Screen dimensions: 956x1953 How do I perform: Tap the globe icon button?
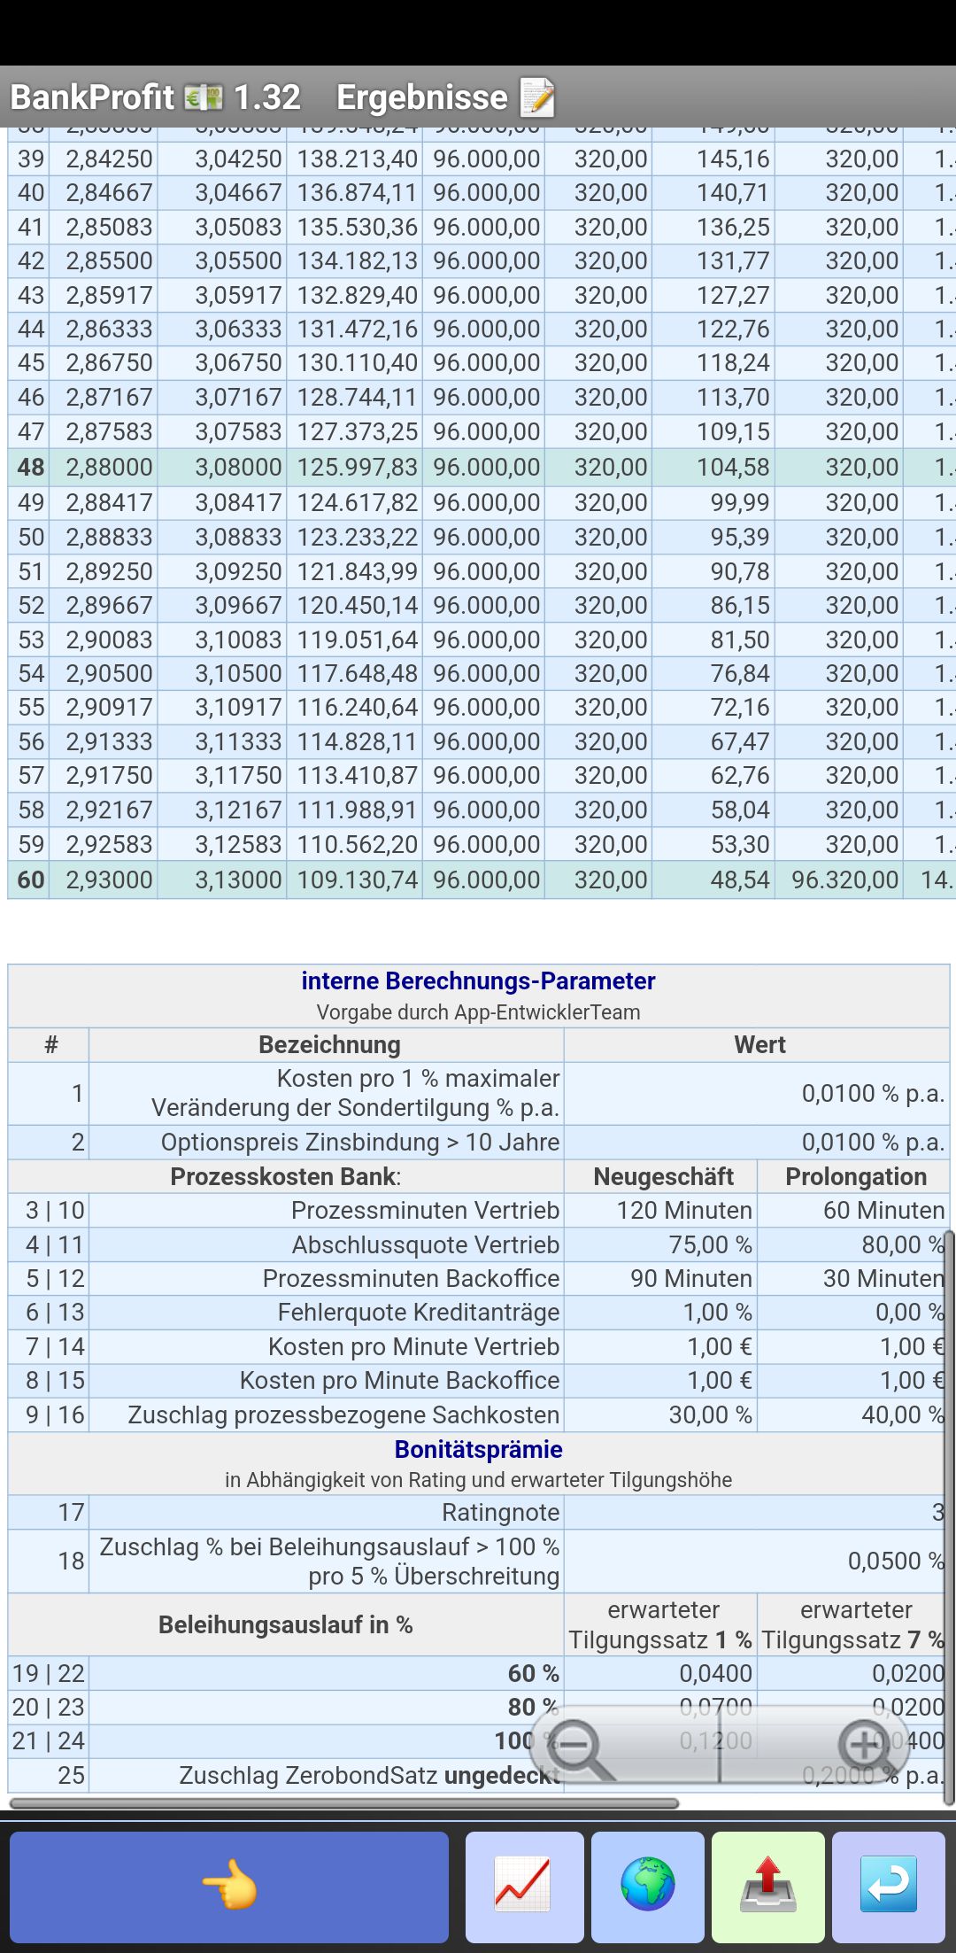[x=648, y=1887]
